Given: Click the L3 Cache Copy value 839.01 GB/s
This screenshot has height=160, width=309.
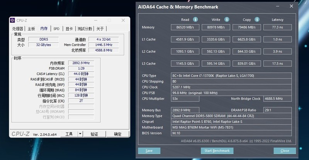Looking at the screenshot, I should pos(247,63).
